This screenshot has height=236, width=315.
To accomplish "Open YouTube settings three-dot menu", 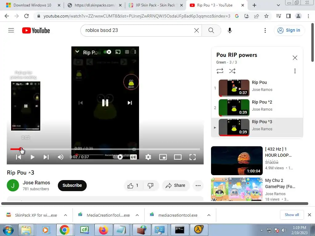I will tap(265, 30).
